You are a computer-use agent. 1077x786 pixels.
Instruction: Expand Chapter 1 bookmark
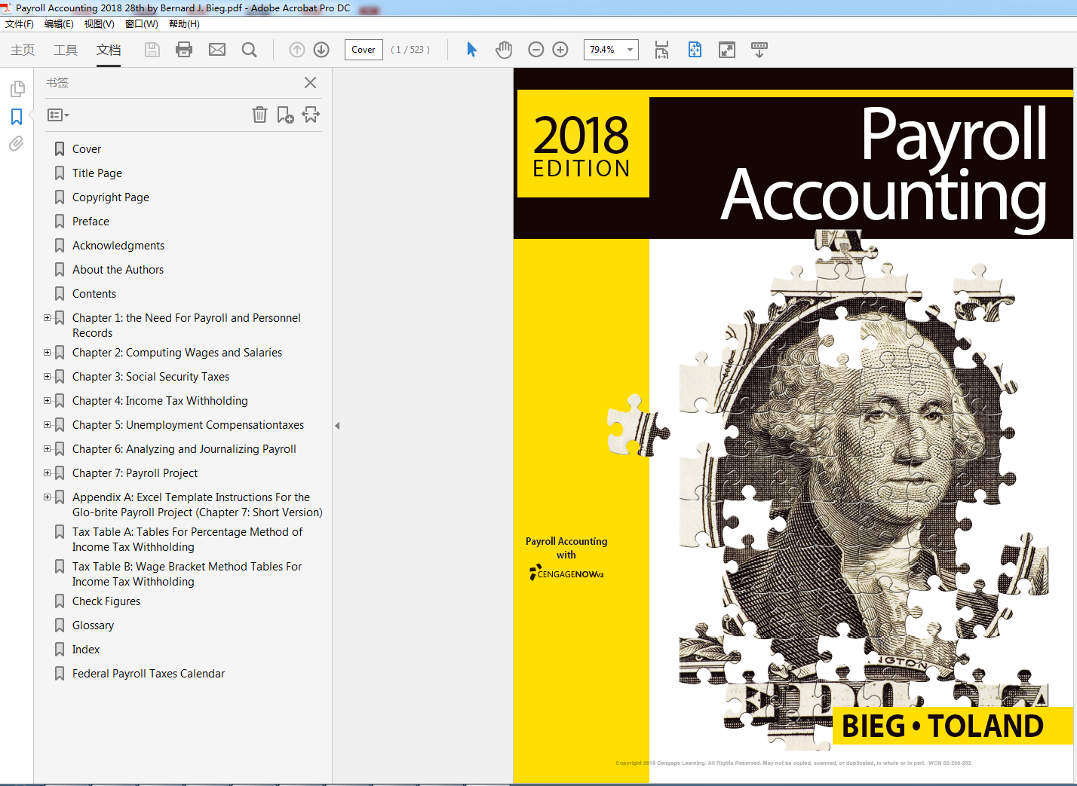(x=47, y=318)
